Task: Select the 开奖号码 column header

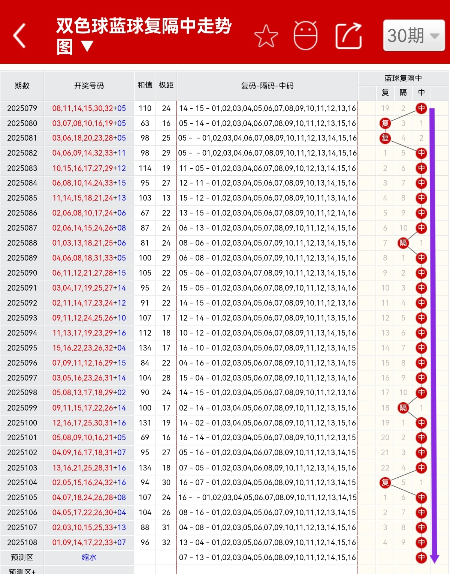Action: 89,86
